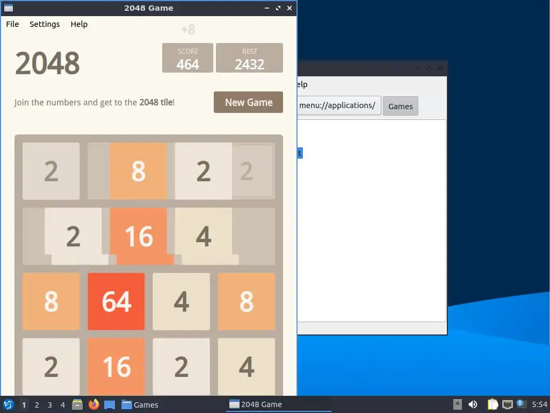Start over with the New Game button
This screenshot has width=550, height=413.
click(248, 102)
